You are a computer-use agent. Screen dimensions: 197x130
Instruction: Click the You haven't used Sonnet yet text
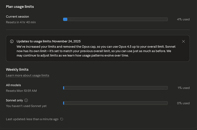click(x=26, y=106)
